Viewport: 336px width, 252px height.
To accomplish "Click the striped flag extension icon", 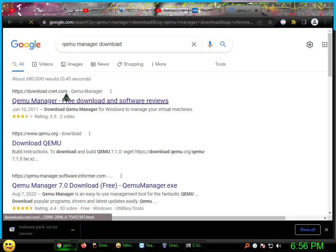I will pyautogui.click(x=283, y=22).
